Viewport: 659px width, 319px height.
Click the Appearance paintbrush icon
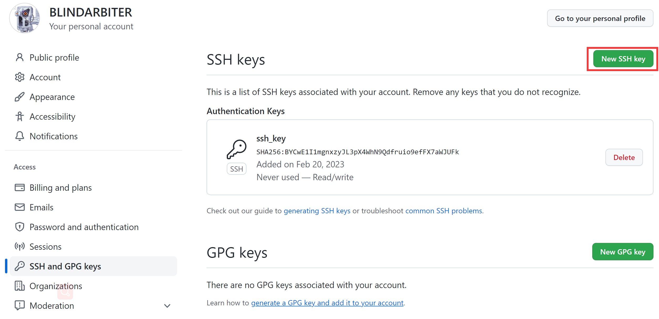[x=20, y=97]
